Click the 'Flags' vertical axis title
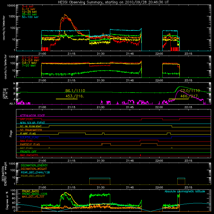This screenshot has width=214, height=214. (x=11, y=133)
